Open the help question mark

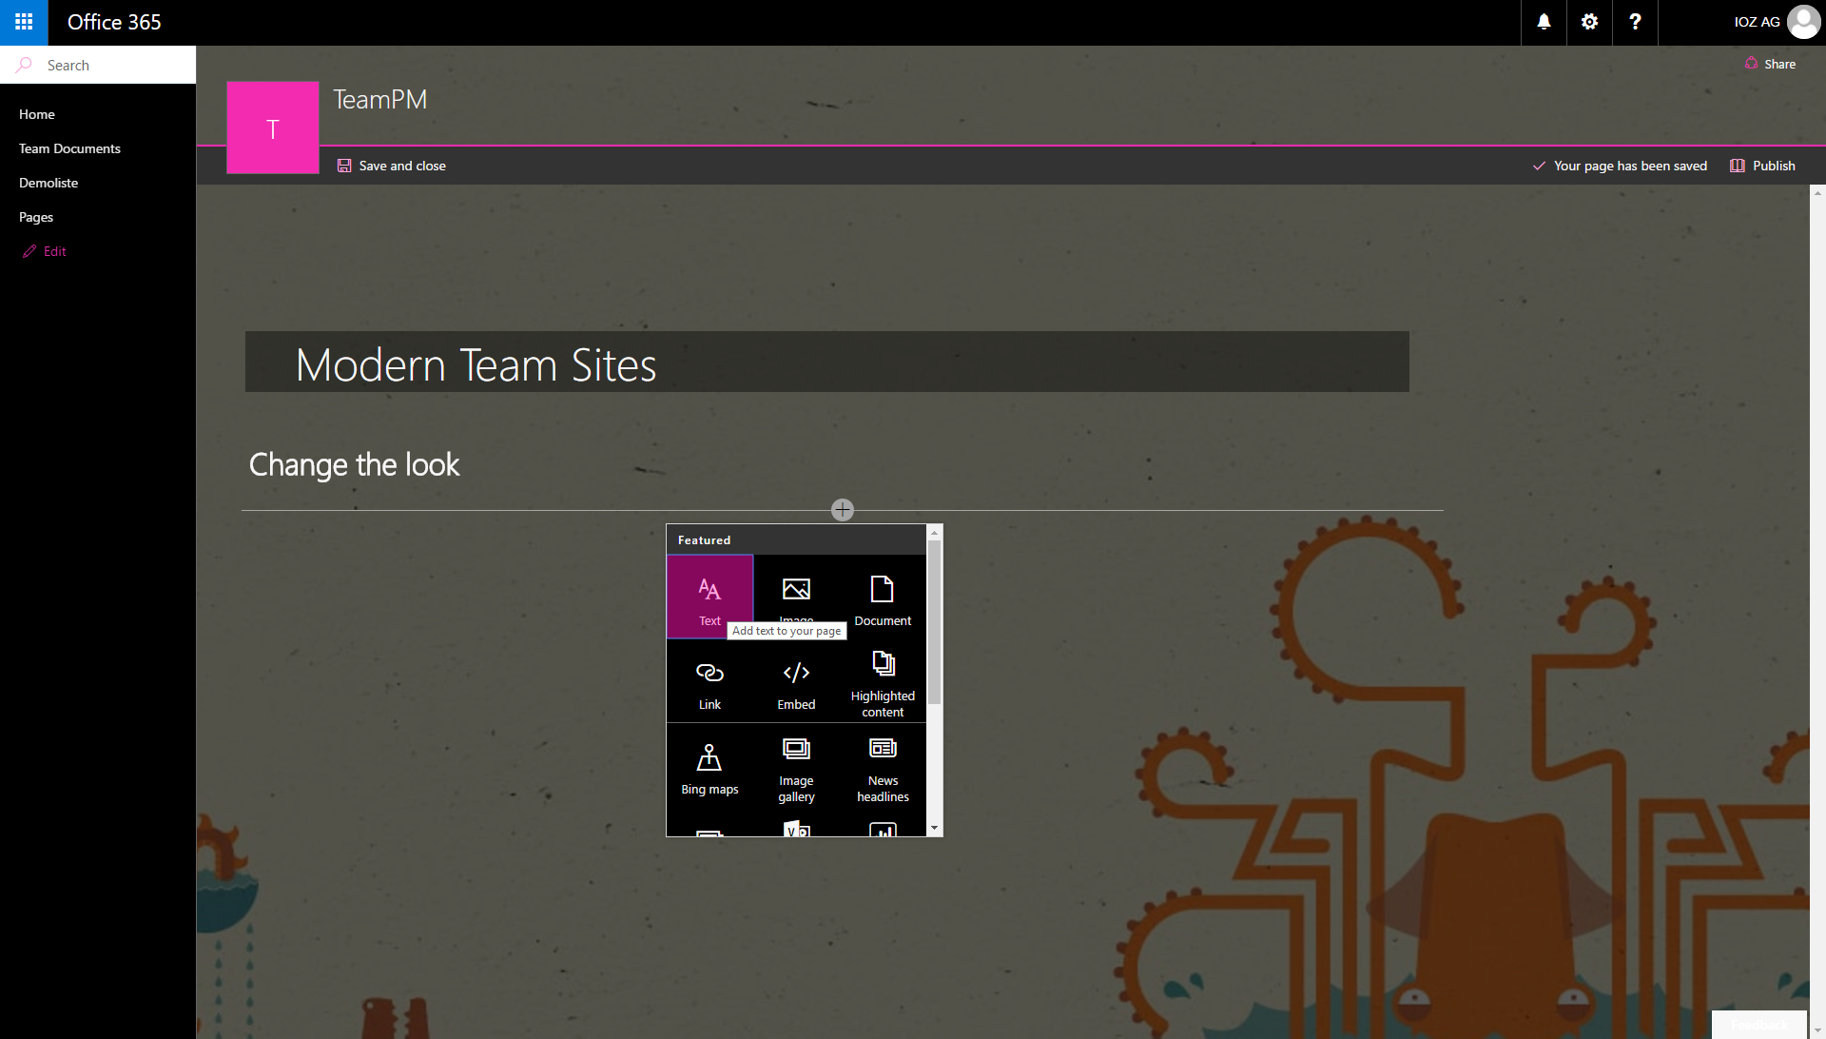point(1635,22)
